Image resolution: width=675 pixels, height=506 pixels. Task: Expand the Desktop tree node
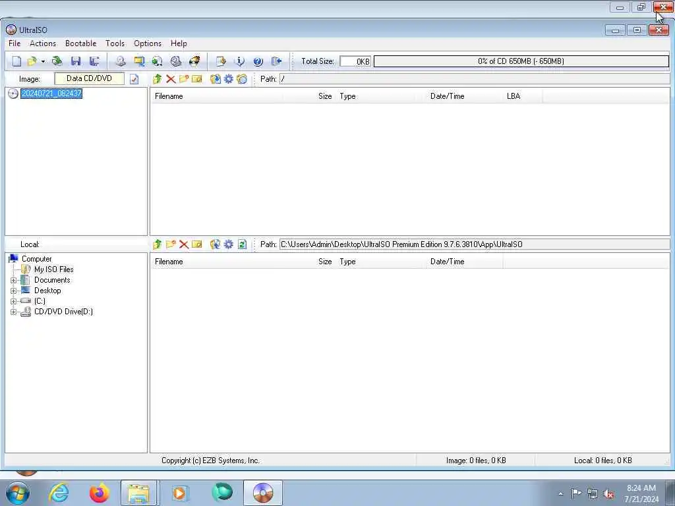[13, 291]
